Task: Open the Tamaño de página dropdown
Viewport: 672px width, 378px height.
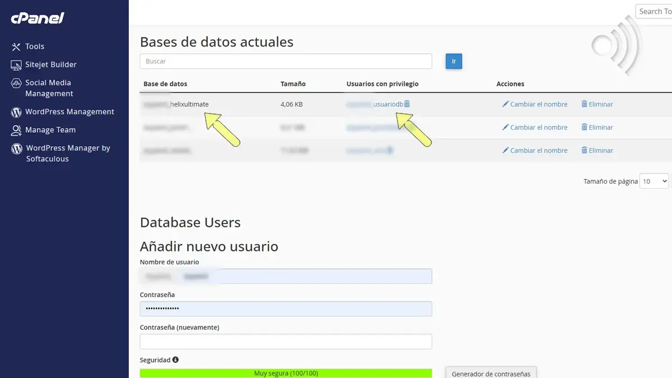Action: [654, 181]
